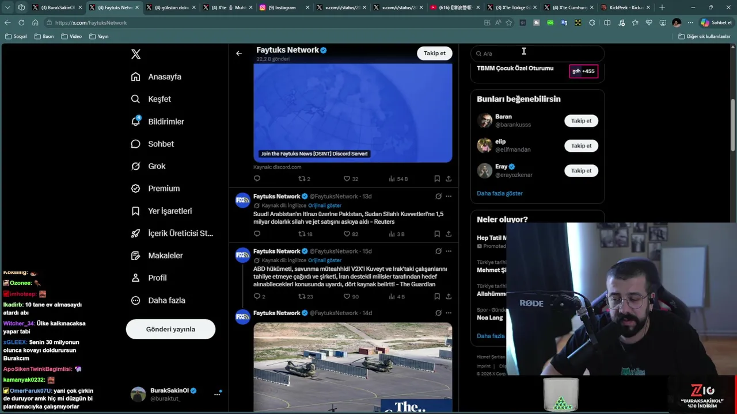Follow Baran with Takip et

pos(581,121)
